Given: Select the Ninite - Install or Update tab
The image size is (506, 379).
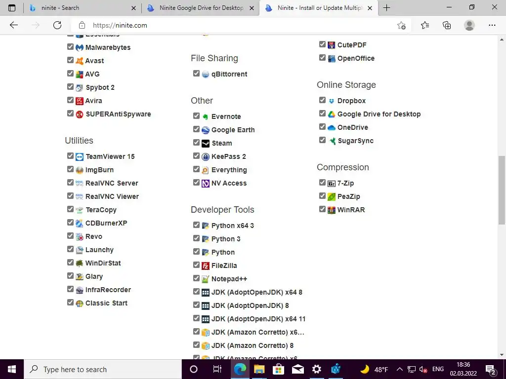Looking at the screenshot, I should (318, 8).
